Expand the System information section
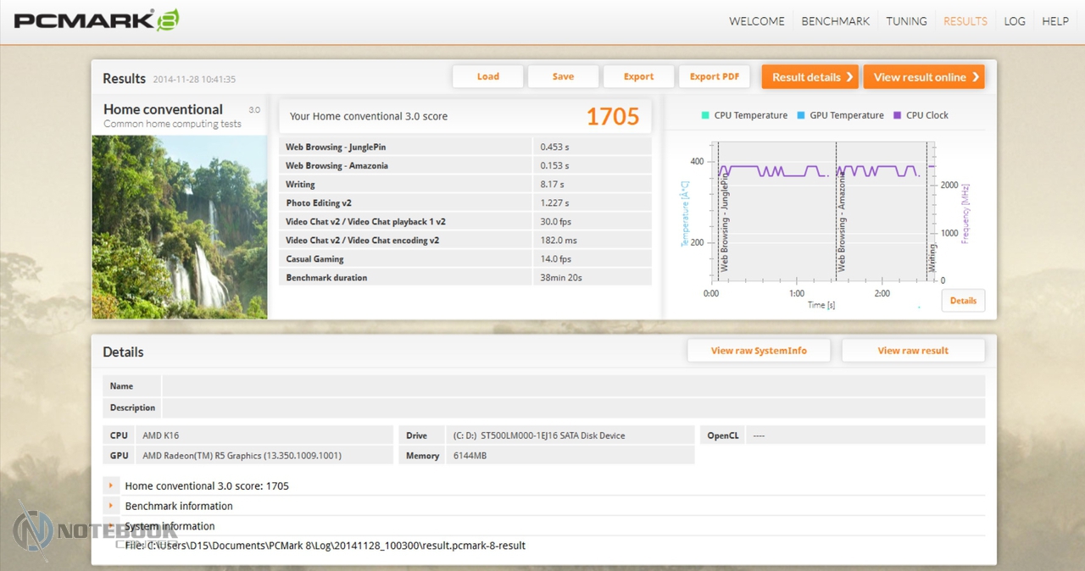The image size is (1085, 571). [x=111, y=526]
